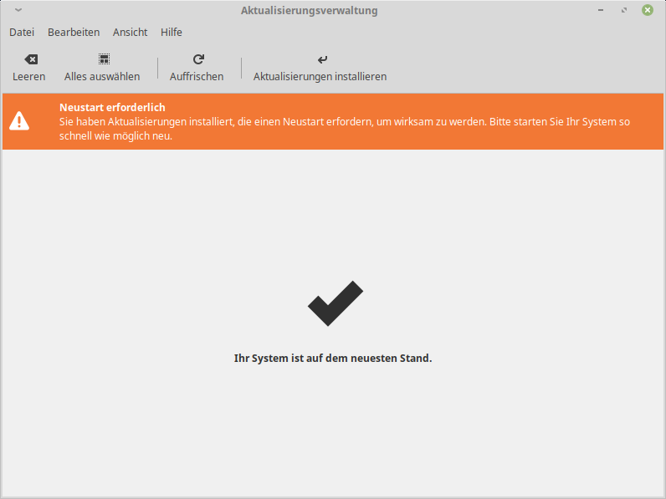
Task: Open the window menu chevron in title bar
Action: click(18, 10)
